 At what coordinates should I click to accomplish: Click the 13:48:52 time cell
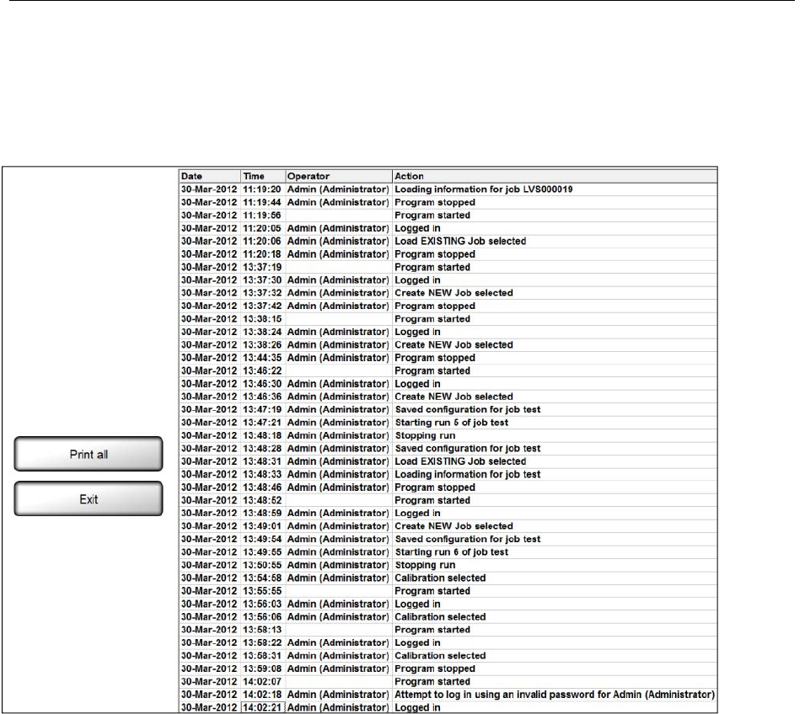pos(262,500)
